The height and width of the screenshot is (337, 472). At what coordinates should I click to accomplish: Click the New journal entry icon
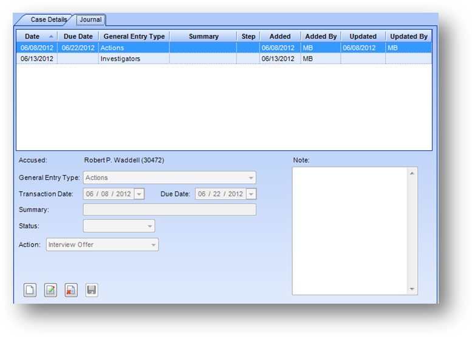[x=30, y=290]
